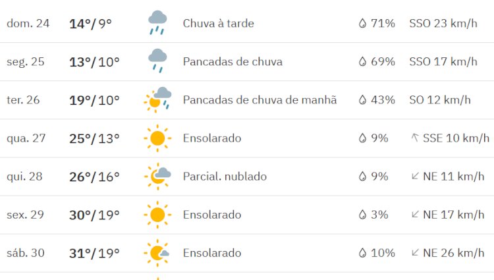Click the mostly sunny icon for sáb. 30

coord(157,253)
